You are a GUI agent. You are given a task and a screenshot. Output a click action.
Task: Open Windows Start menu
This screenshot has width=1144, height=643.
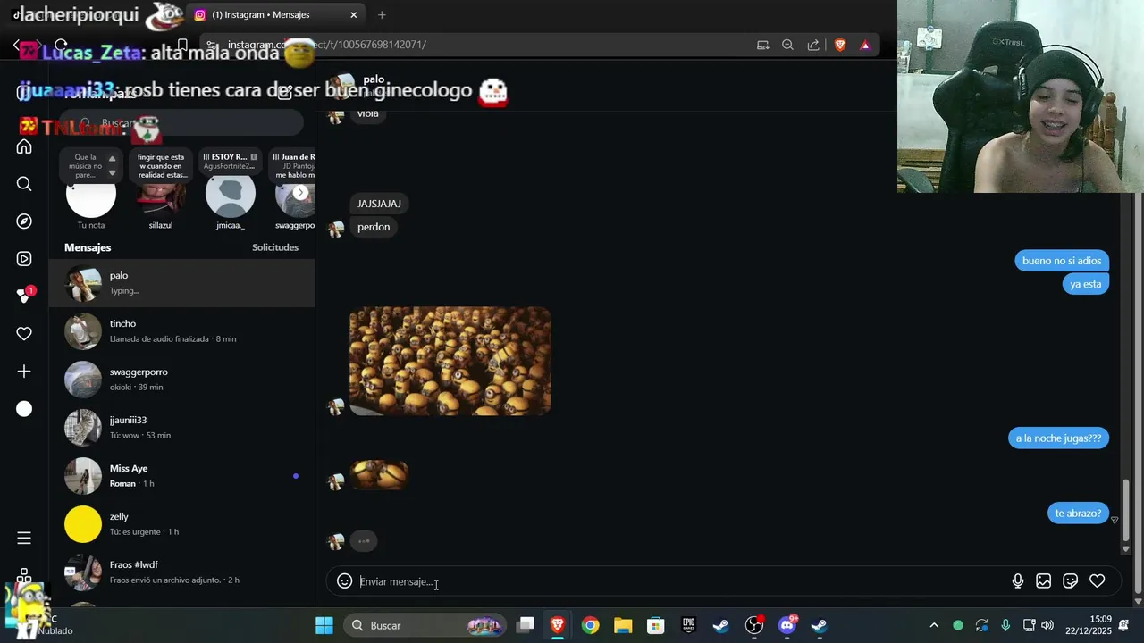(x=324, y=625)
